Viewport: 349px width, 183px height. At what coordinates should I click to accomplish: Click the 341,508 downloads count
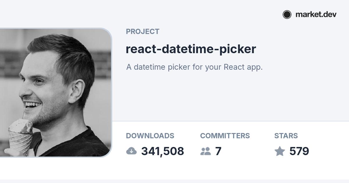(163, 151)
